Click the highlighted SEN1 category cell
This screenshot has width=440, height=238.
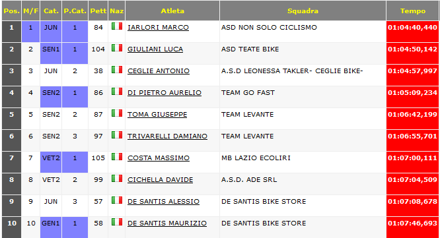point(51,53)
